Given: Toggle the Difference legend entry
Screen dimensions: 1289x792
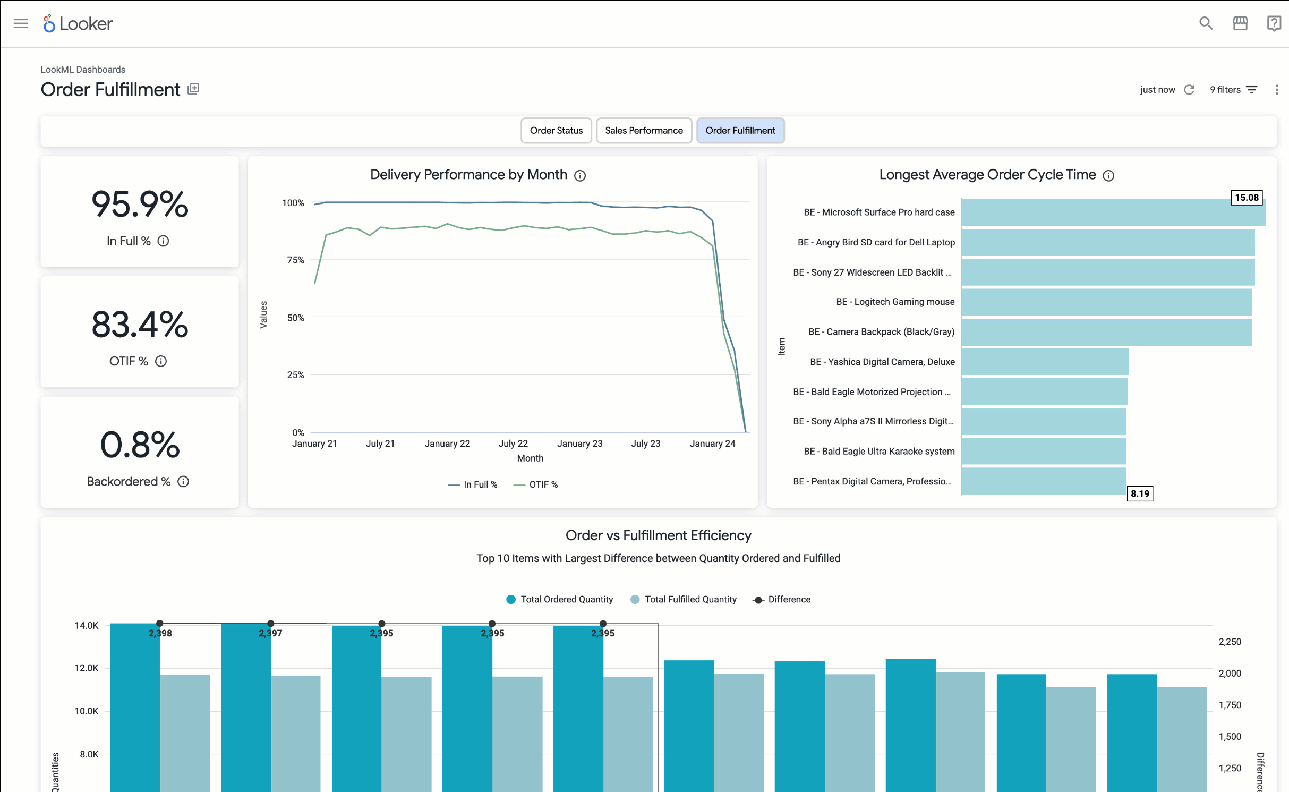Looking at the screenshot, I should [x=782, y=599].
